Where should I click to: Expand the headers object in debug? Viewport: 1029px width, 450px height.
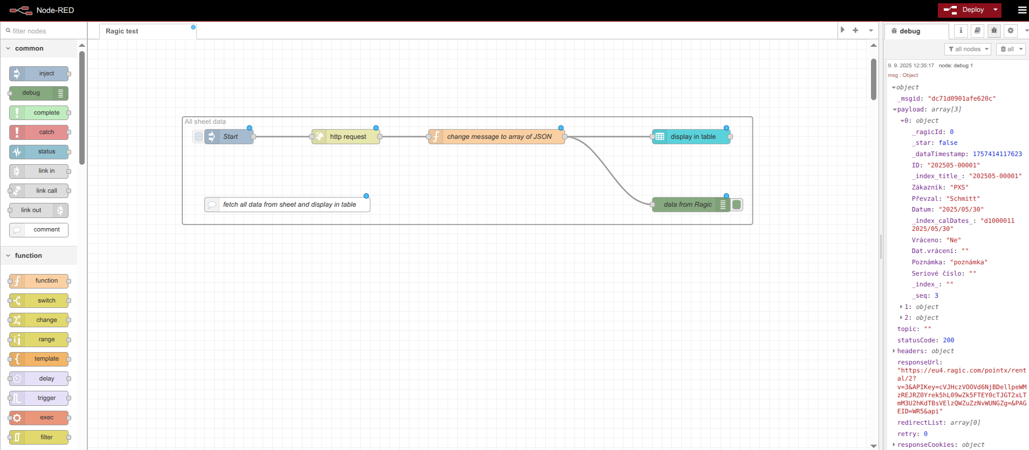pyautogui.click(x=894, y=351)
